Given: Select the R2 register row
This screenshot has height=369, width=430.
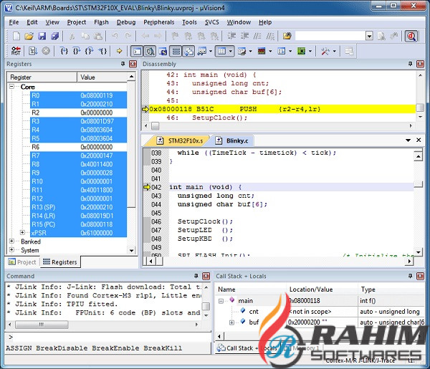Looking at the screenshot, I should (36, 112).
